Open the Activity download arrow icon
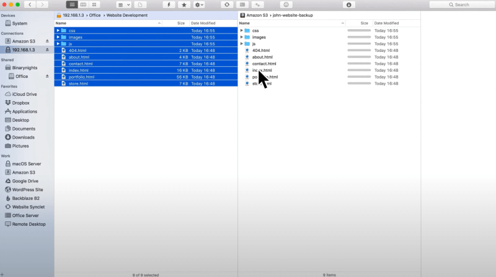The width and height of the screenshot is (496, 277). [x=349, y=4]
